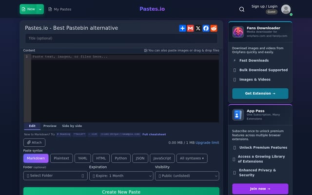
Task: Share via the blue plus share icon
Action: click(x=182, y=28)
